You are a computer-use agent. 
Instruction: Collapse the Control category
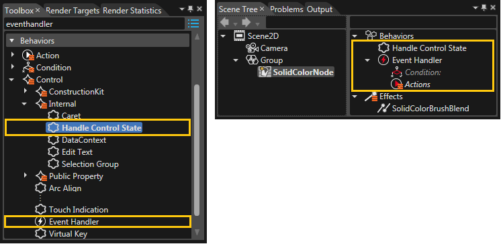pos(12,80)
